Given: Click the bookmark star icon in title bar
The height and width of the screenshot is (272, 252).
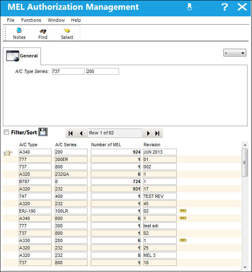Looking at the screenshot, I should pyautogui.click(x=189, y=7).
